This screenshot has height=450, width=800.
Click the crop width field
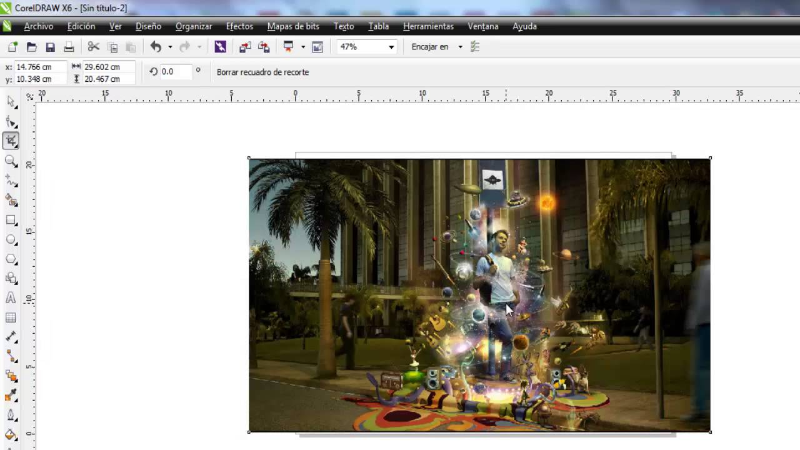click(x=107, y=67)
